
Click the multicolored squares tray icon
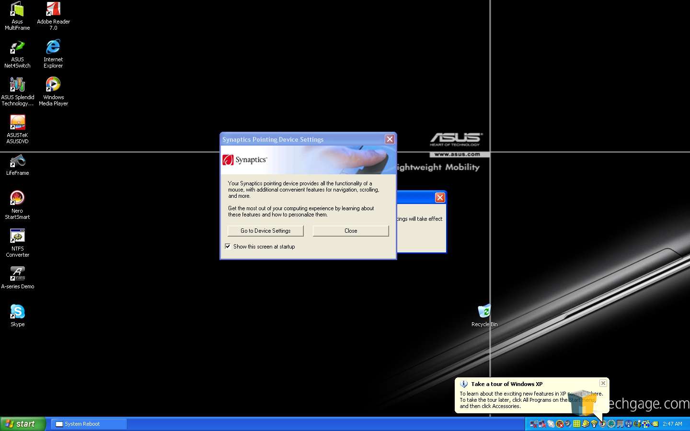pyautogui.click(x=645, y=424)
